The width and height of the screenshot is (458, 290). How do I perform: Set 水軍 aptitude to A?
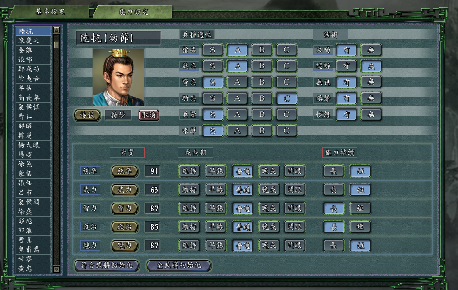(237, 131)
